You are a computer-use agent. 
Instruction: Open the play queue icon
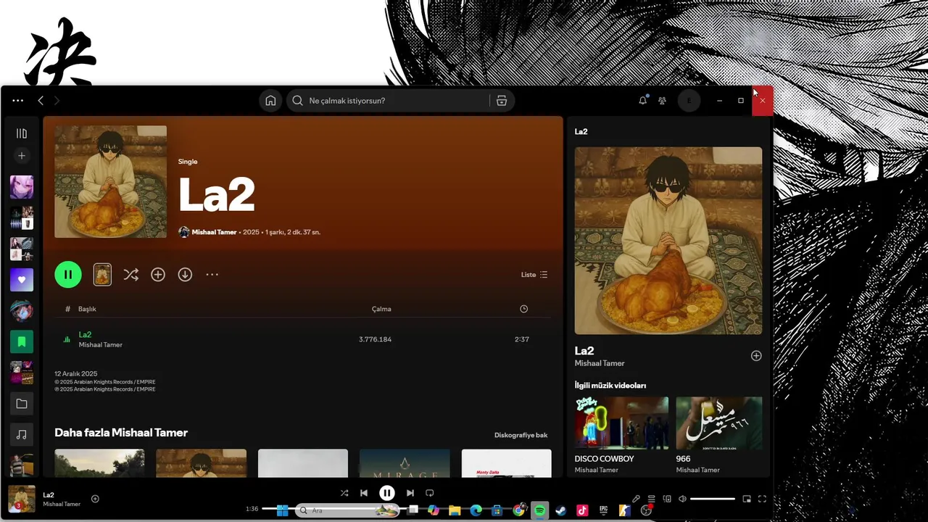point(651,499)
